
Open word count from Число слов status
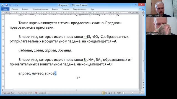(x=25, y=93)
